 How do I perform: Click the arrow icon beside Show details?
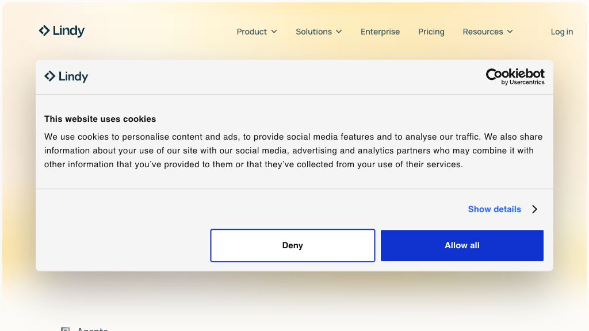534,209
